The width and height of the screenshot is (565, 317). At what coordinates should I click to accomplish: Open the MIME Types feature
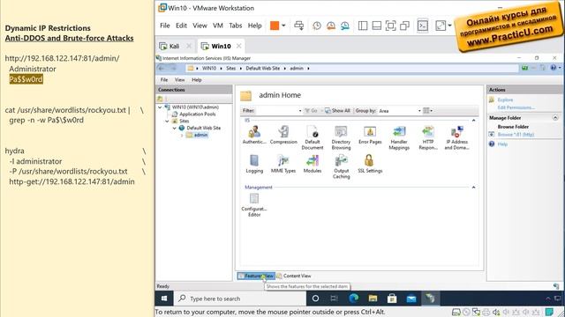pos(283,164)
